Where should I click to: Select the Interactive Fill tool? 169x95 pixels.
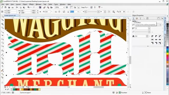pos(2,74)
